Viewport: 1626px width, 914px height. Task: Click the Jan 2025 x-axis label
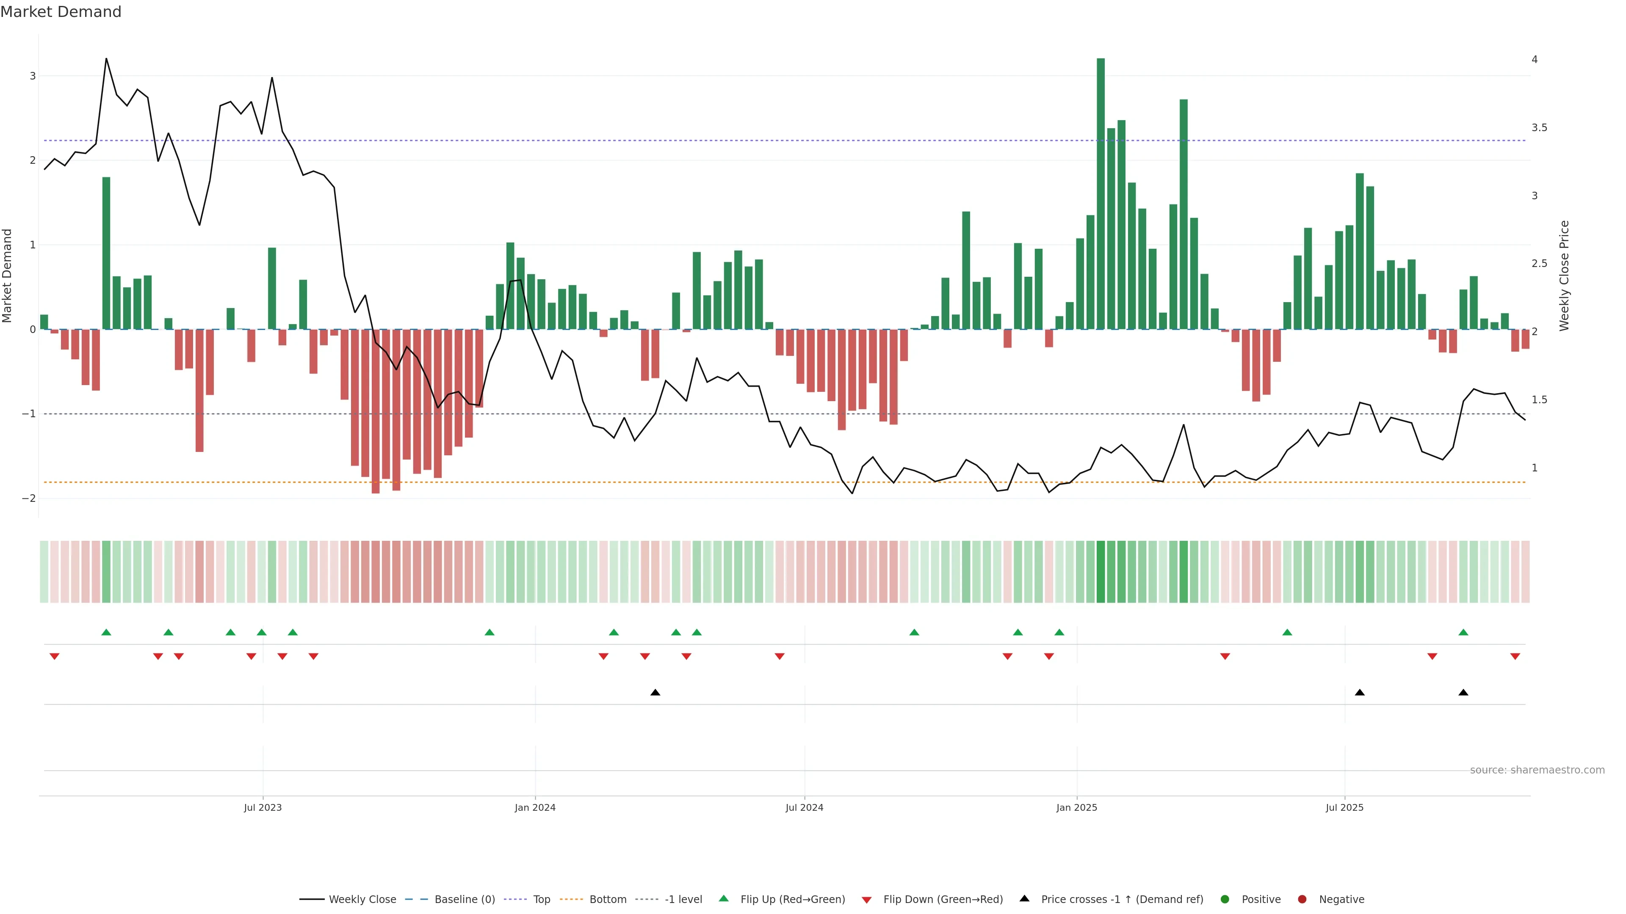(x=1077, y=807)
